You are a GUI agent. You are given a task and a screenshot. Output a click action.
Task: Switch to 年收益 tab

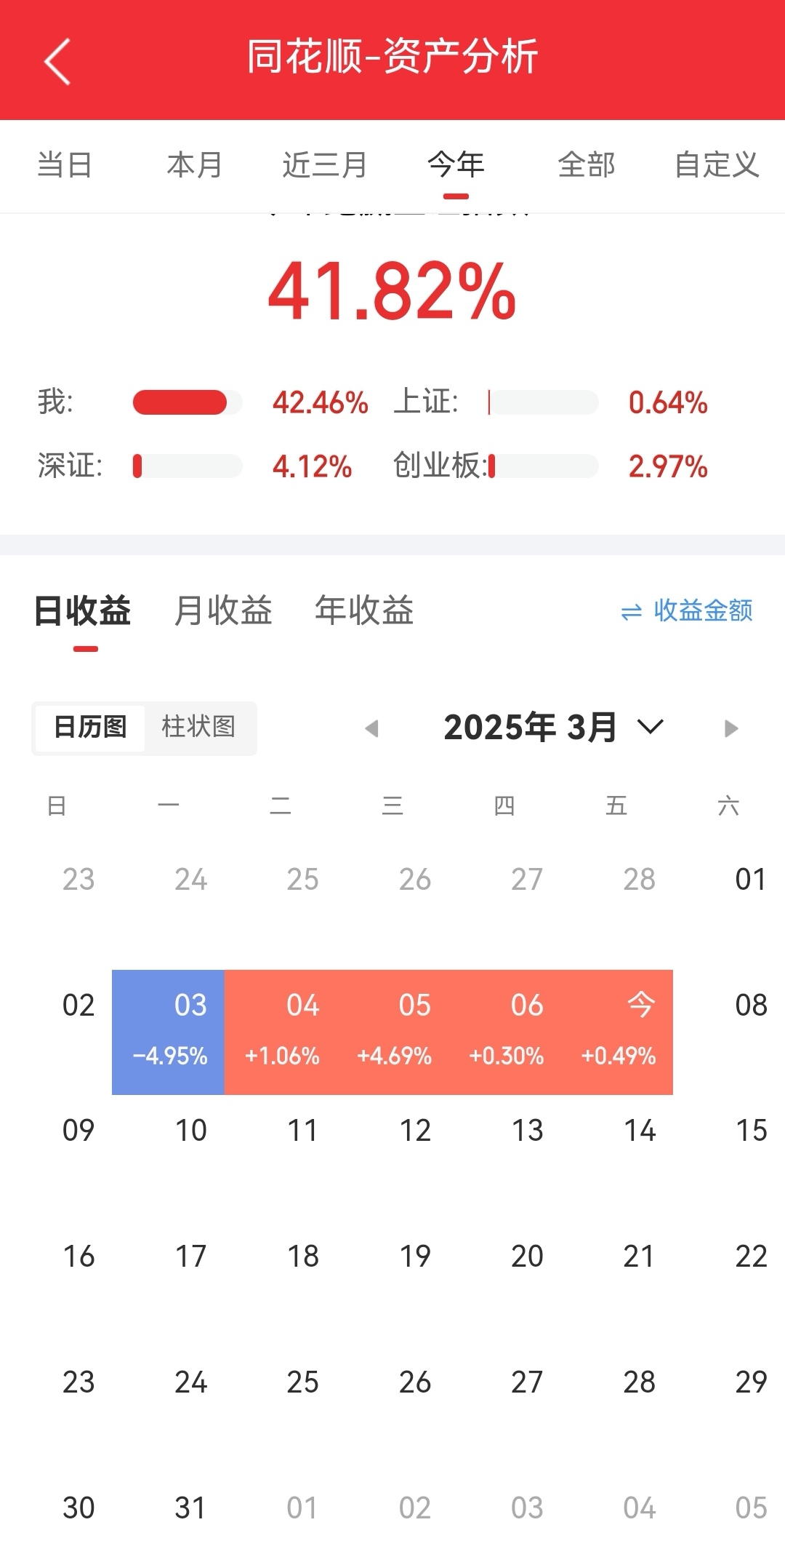364,610
